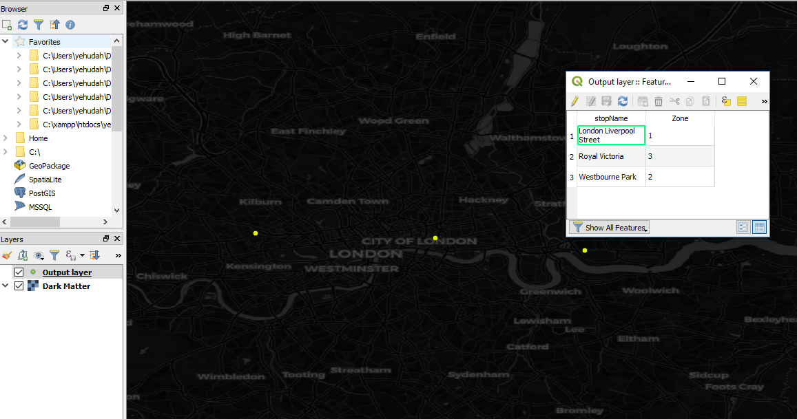Click Select All features icon
This screenshot has height=419, width=797.
(742, 101)
